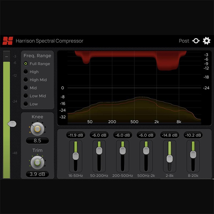
Task: Click the -10.2 dB value box
Action: [193, 135]
